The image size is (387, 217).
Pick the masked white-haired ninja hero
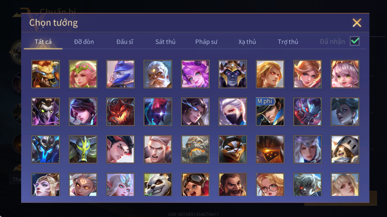pyautogui.click(x=233, y=112)
